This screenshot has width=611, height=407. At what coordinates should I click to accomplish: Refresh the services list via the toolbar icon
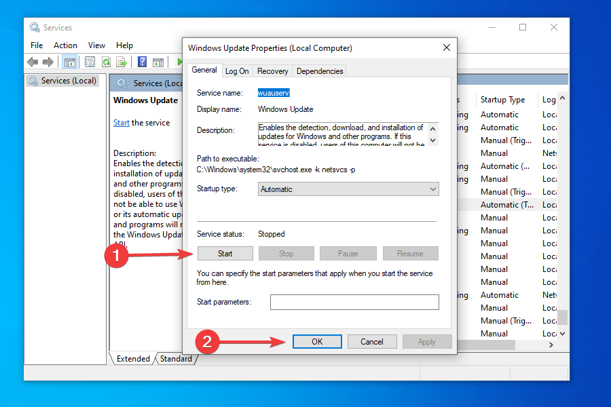click(x=107, y=62)
